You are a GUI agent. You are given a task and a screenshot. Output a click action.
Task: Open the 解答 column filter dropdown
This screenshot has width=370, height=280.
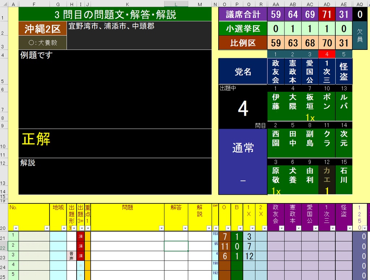coord(185,228)
